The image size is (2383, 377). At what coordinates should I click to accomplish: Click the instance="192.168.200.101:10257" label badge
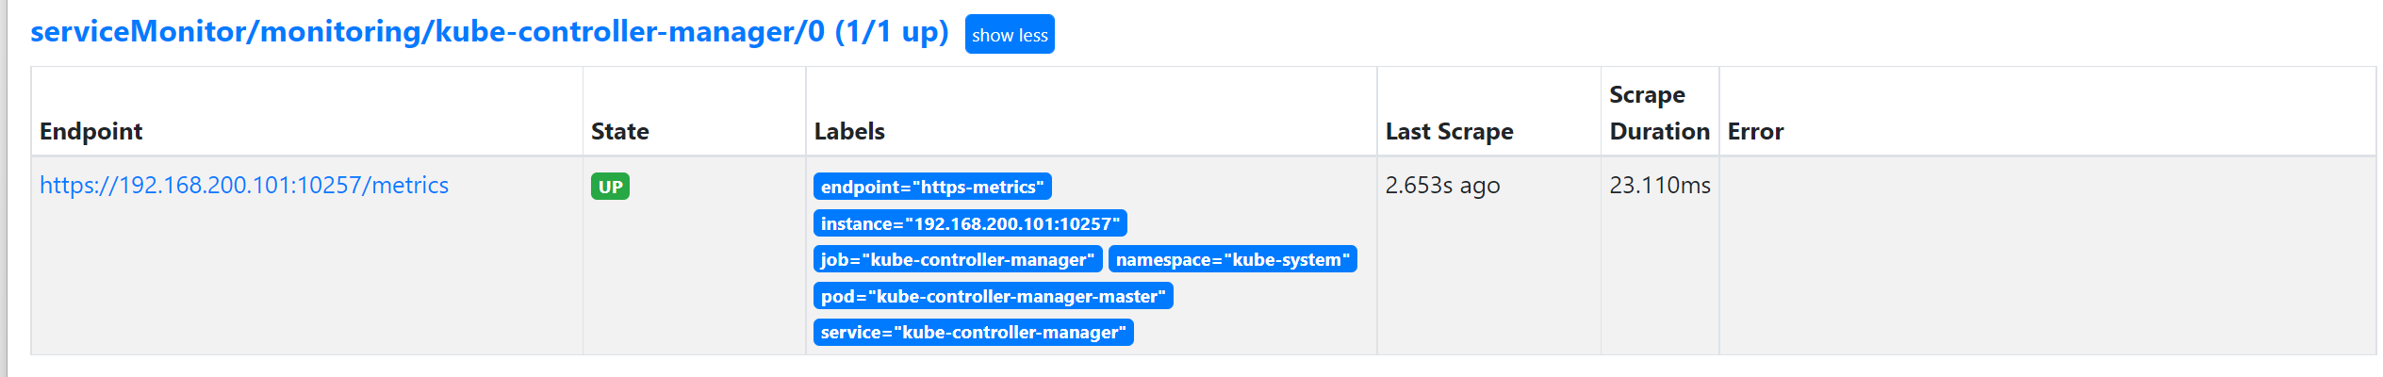coord(970,223)
